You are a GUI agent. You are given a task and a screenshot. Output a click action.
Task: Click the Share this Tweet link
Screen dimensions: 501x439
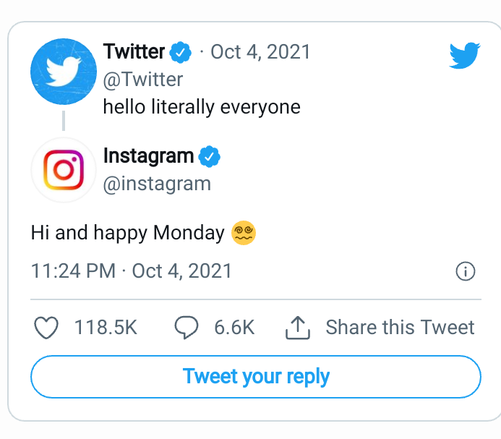(400, 328)
